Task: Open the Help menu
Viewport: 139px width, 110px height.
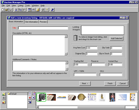Action: click(42, 6)
